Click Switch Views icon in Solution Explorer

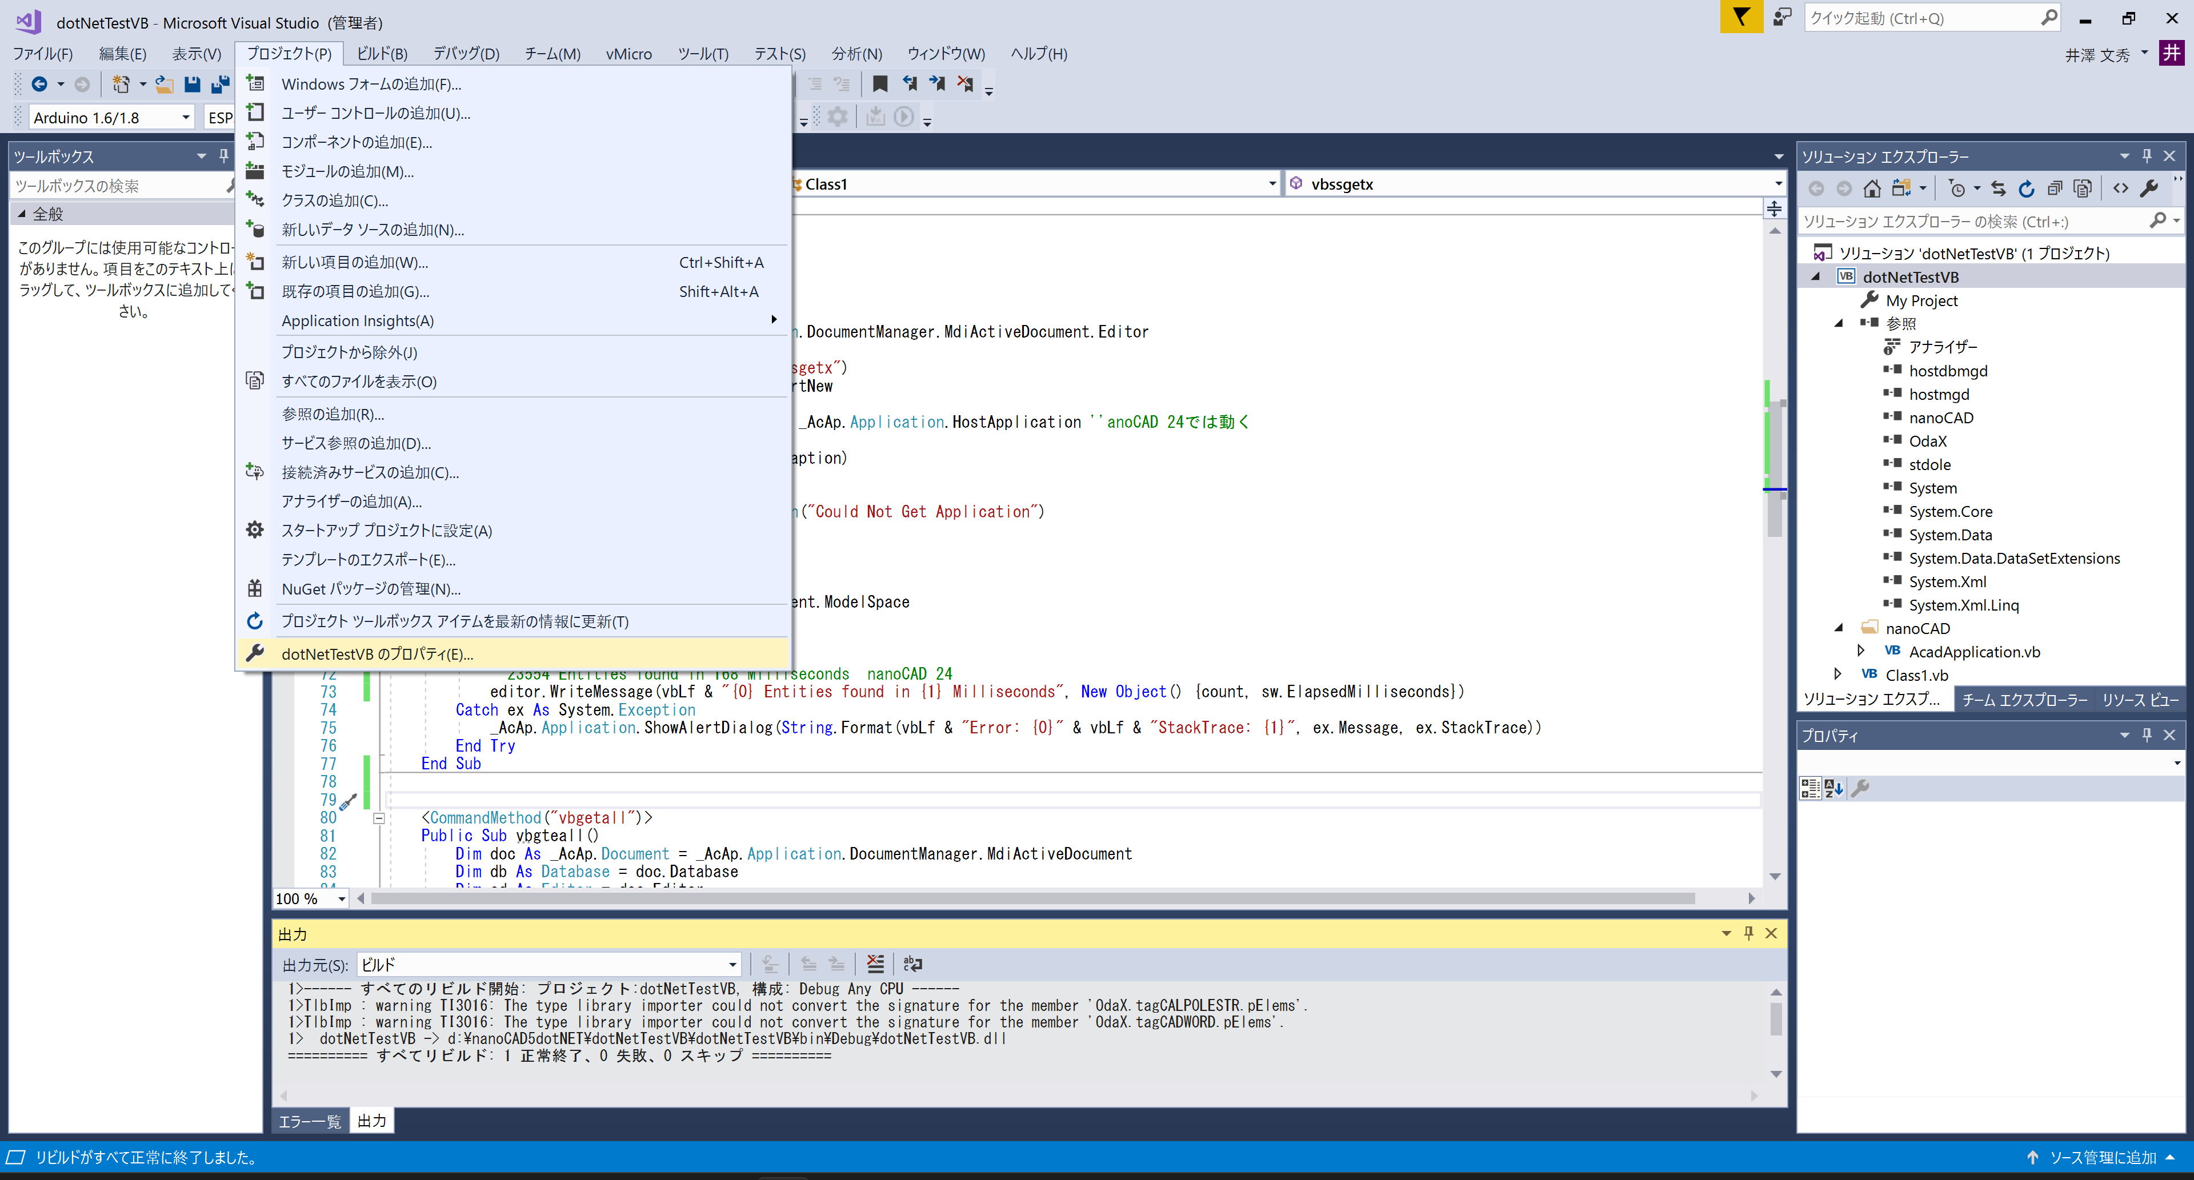coord(1900,188)
